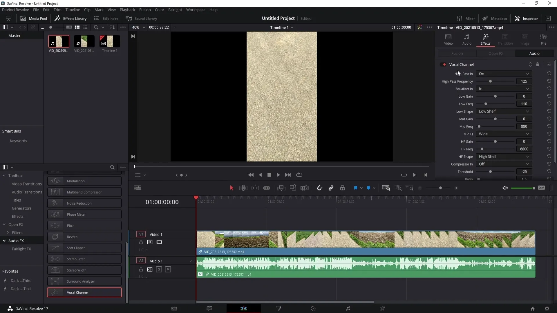Open Timeline 1 name dropdown in viewer
The image size is (557, 313).
click(x=282, y=27)
